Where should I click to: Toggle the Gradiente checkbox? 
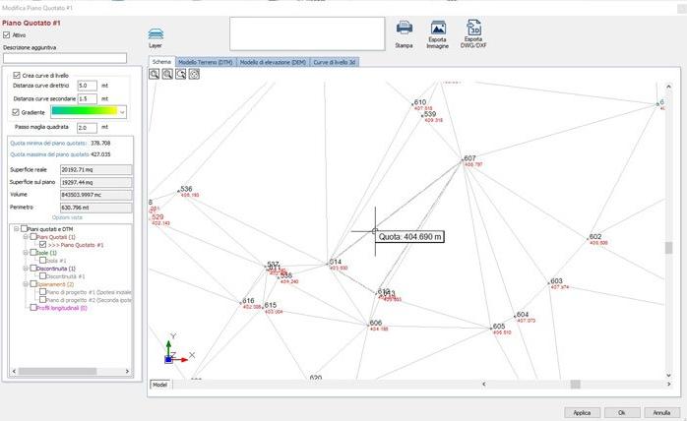17,112
